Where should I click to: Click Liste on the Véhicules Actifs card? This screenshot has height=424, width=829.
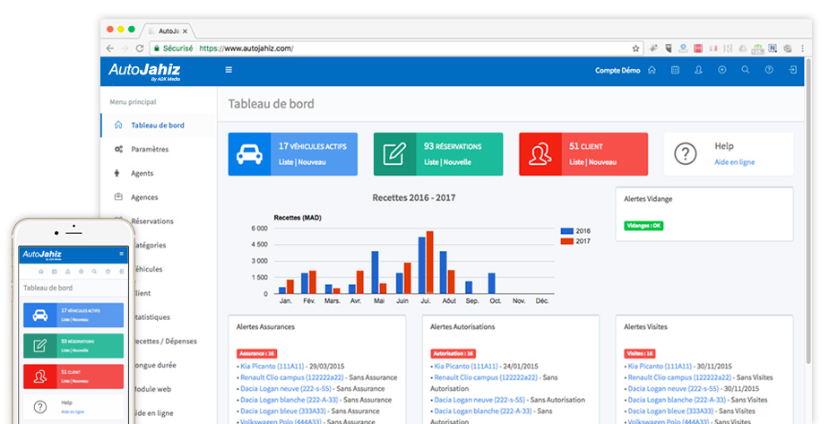(286, 162)
